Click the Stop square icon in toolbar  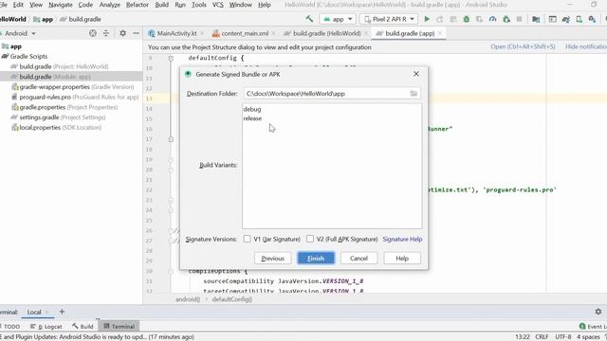tap(519, 19)
